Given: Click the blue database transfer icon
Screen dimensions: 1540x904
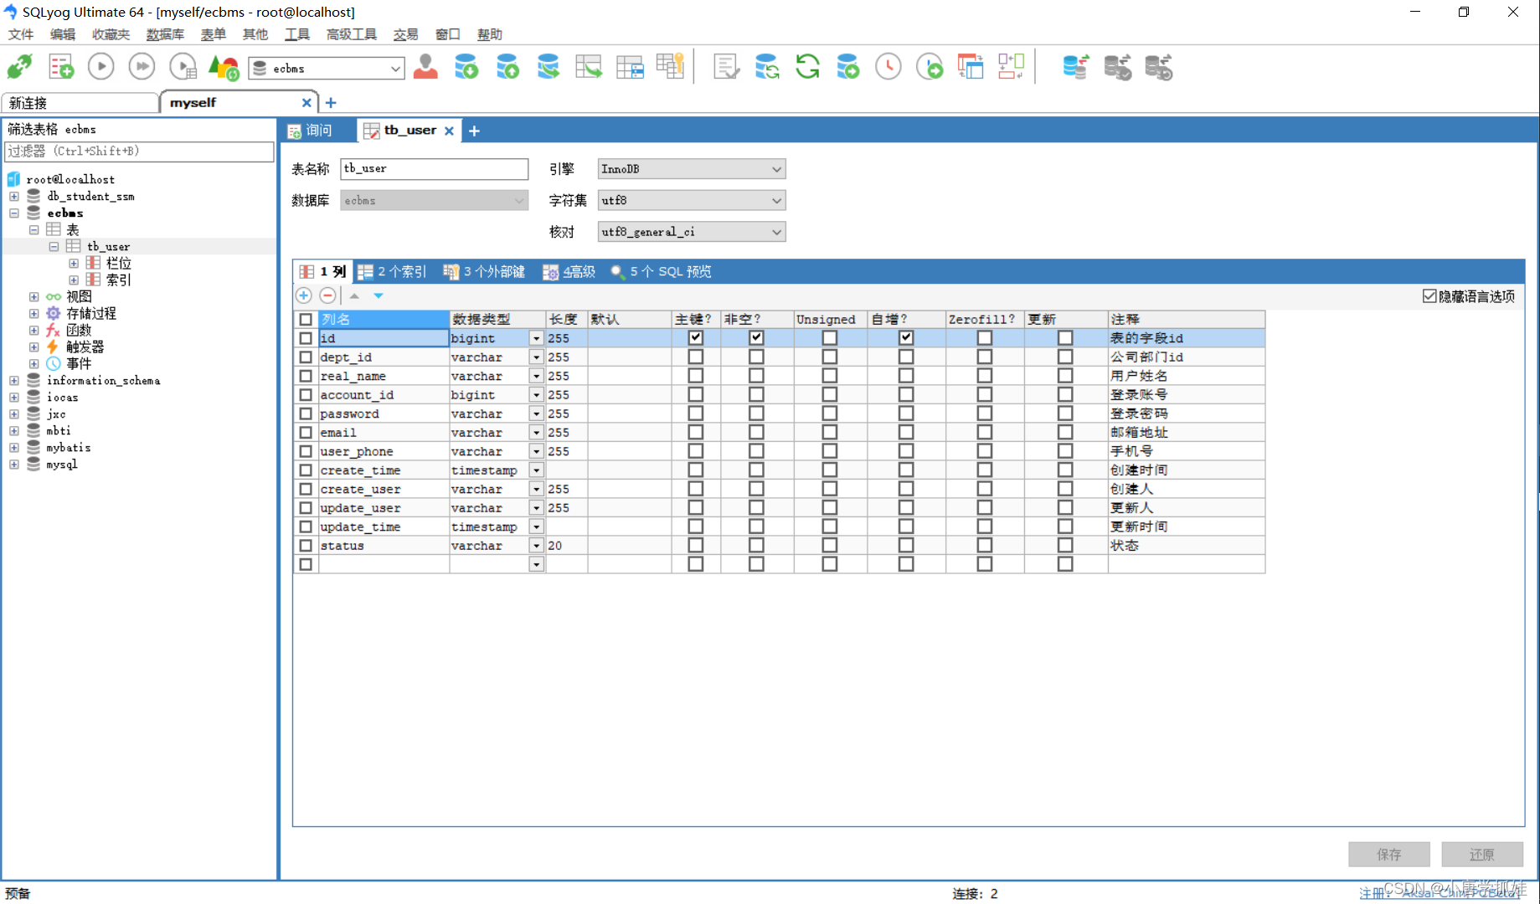Looking at the screenshot, I should pyautogui.click(x=1076, y=67).
